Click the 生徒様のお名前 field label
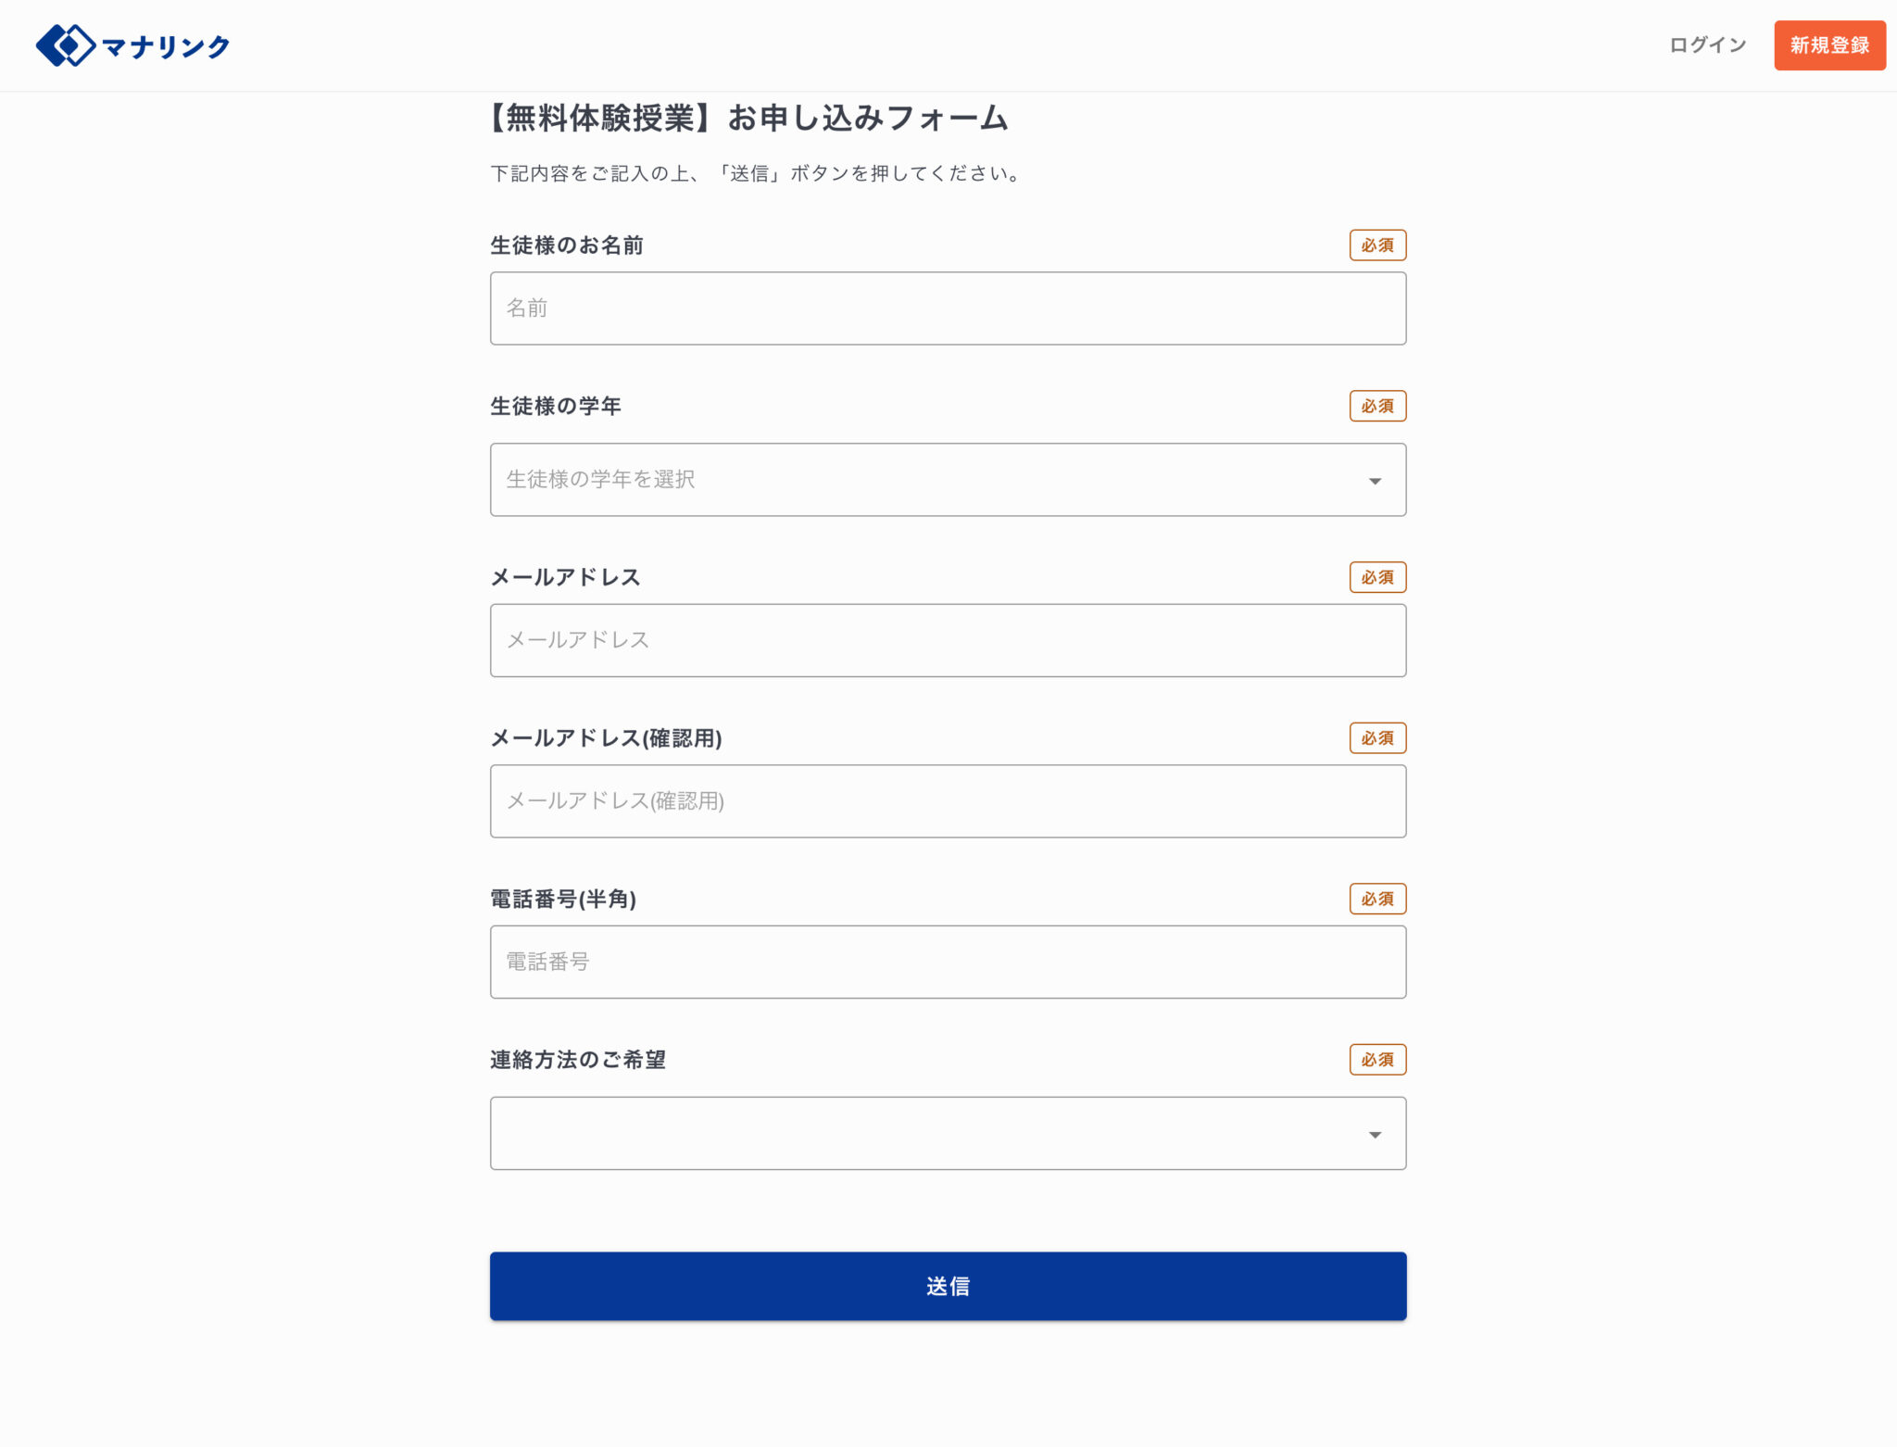 [566, 245]
